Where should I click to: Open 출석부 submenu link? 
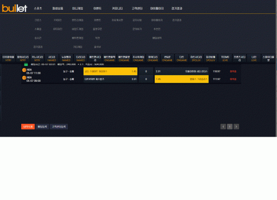click(x=97, y=47)
